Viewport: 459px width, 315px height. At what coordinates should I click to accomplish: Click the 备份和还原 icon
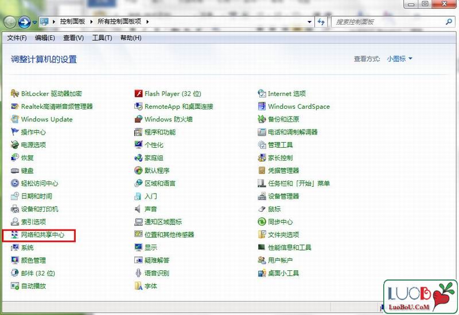[x=262, y=119]
